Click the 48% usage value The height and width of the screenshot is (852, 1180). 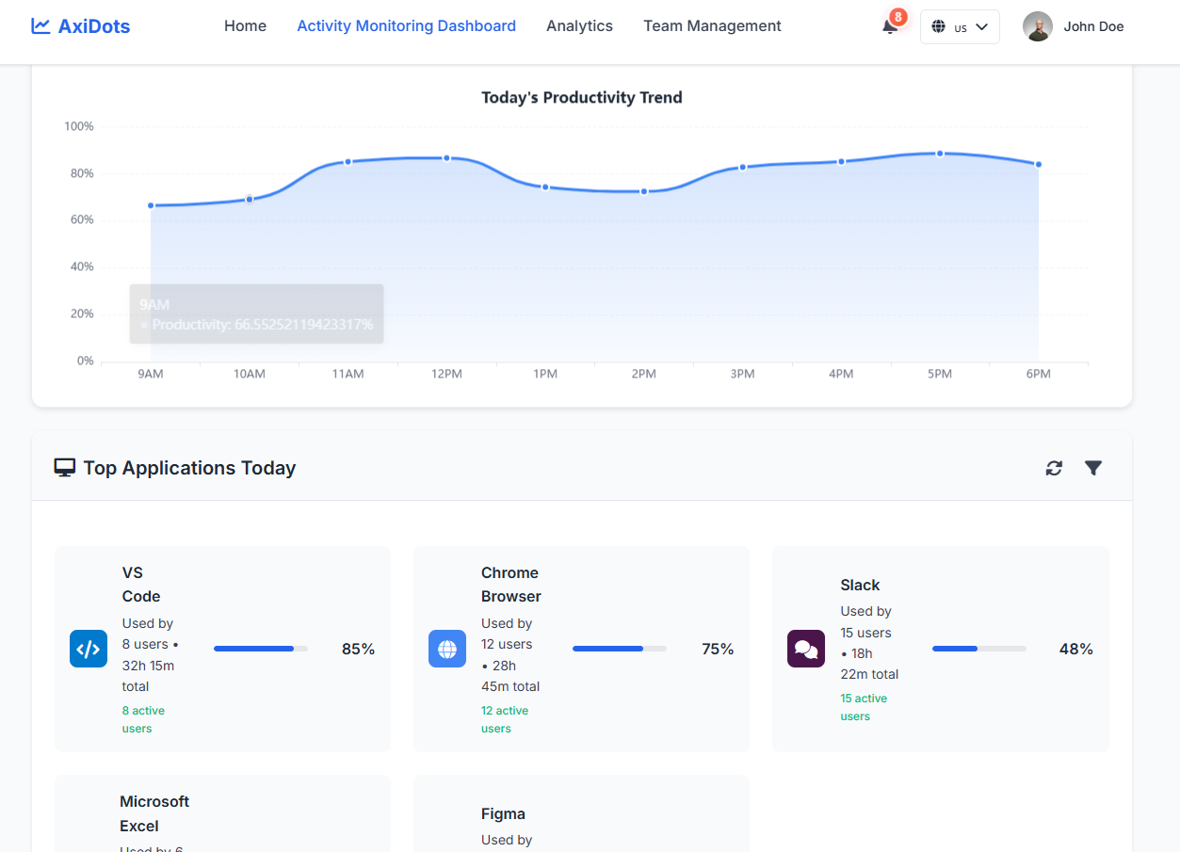[x=1075, y=649]
